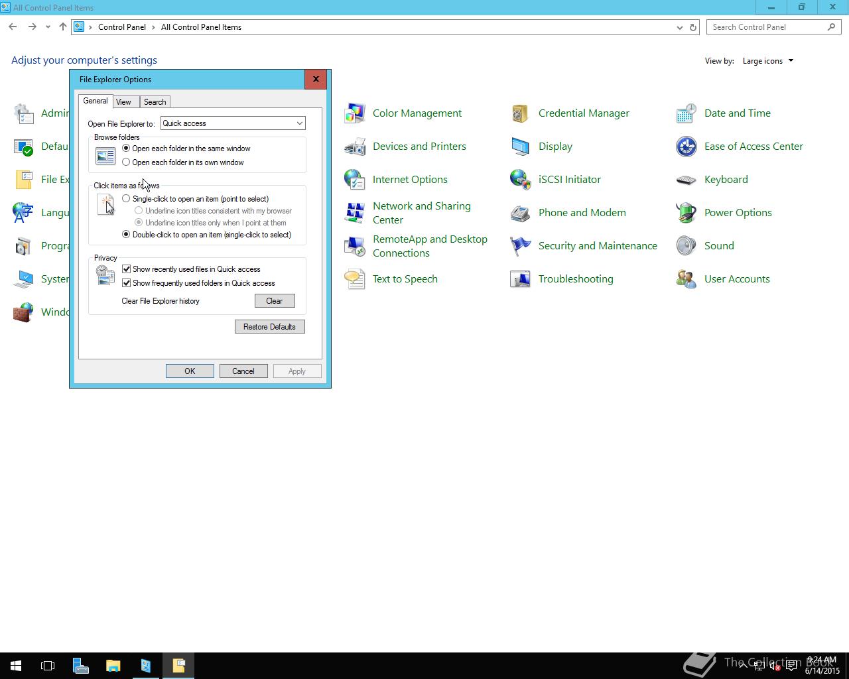Switch to the Search tab
The width and height of the screenshot is (849, 679).
click(155, 102)
